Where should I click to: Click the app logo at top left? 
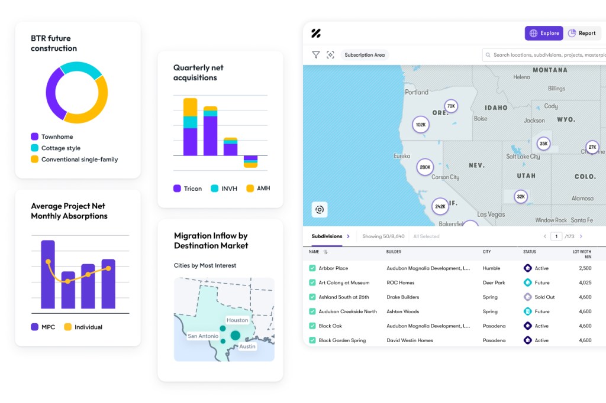(x=316, y=33)
